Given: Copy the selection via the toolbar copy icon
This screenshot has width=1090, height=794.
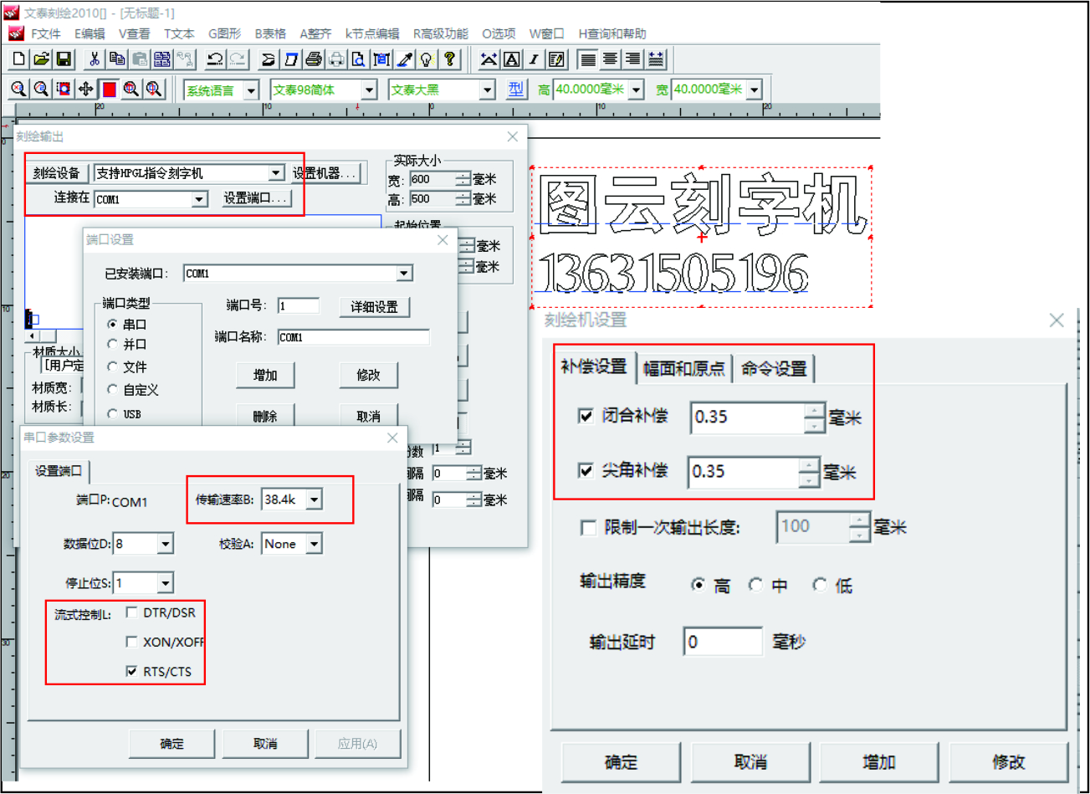Looking at the screenshot, I should (x=117, y=59).
